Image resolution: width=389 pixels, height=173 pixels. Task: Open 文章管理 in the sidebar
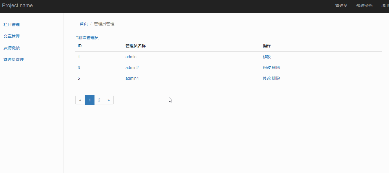12,36
